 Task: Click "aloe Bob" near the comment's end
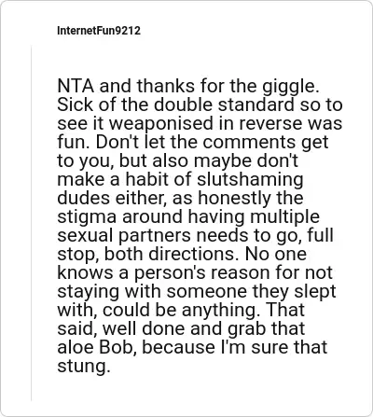point(97,347)
